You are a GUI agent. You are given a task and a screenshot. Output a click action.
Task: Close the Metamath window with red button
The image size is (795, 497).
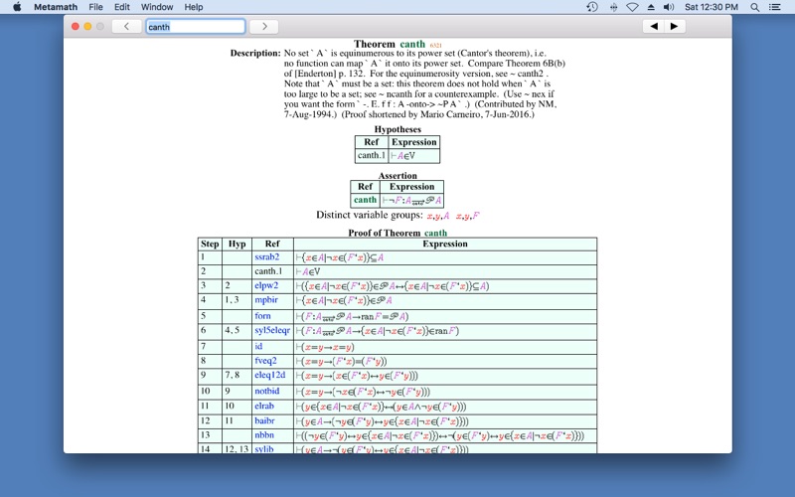76,27
